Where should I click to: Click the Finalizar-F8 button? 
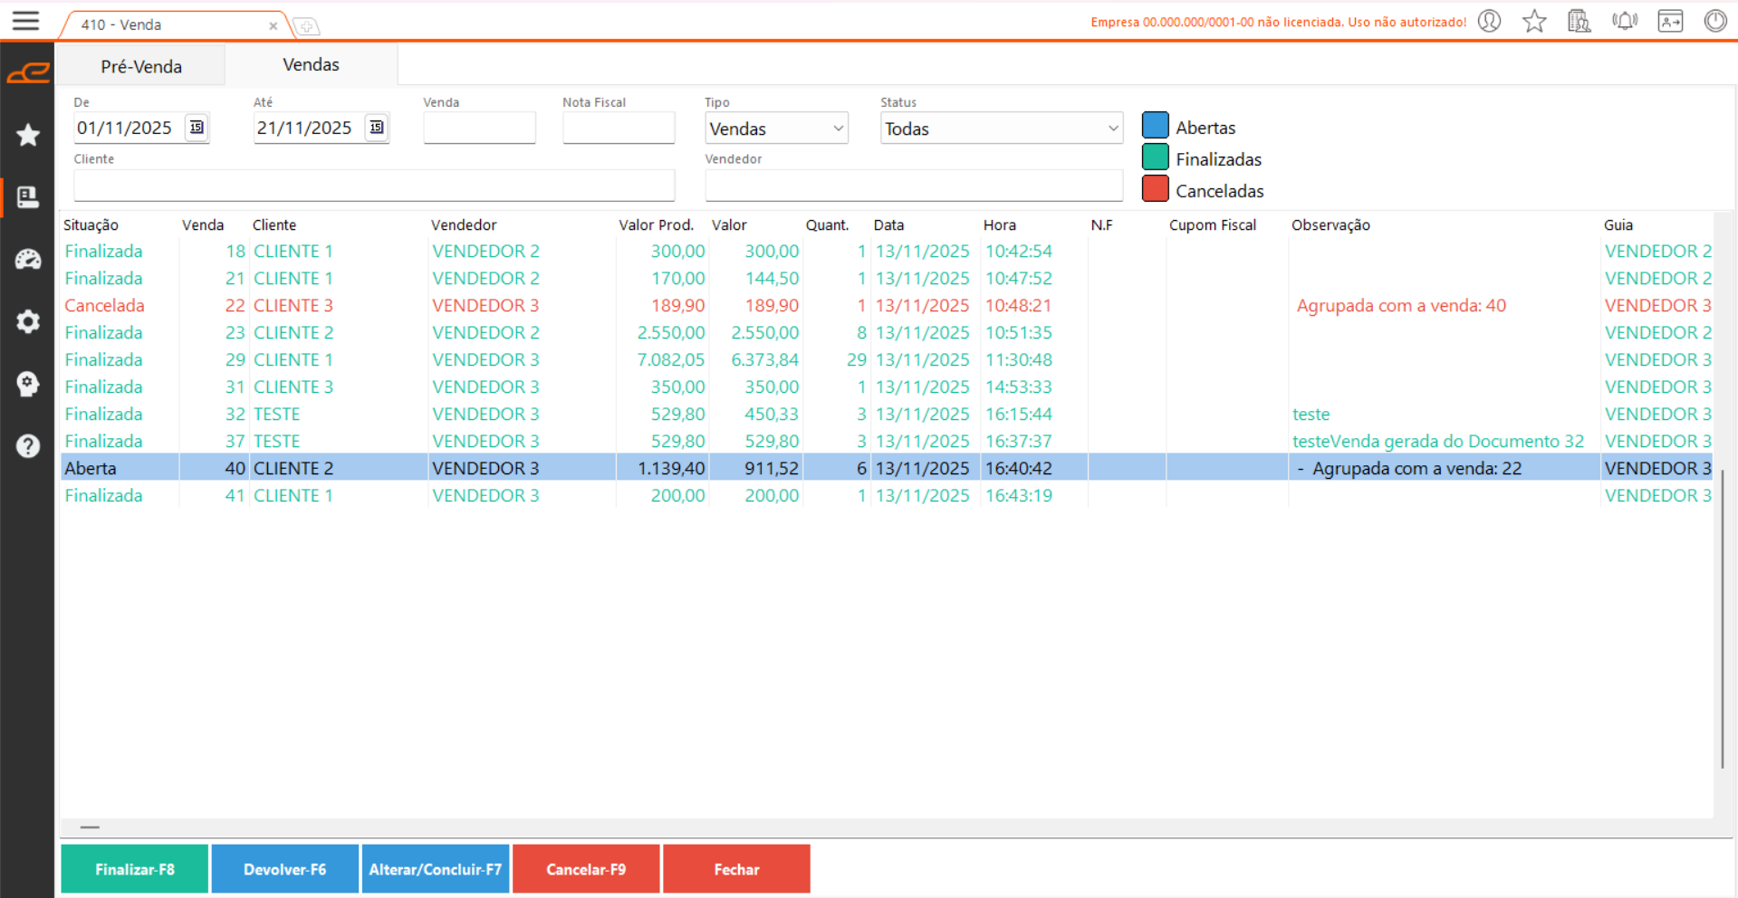(135, 869)
